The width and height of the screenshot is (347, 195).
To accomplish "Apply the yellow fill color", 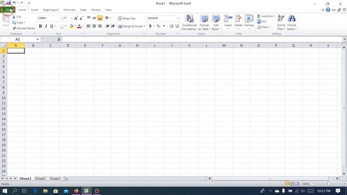I will tap(71, 27).
